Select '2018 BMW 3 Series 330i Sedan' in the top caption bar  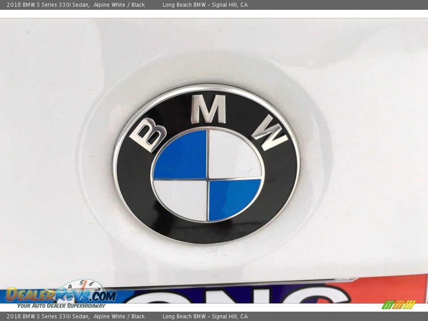pos(48,4)
